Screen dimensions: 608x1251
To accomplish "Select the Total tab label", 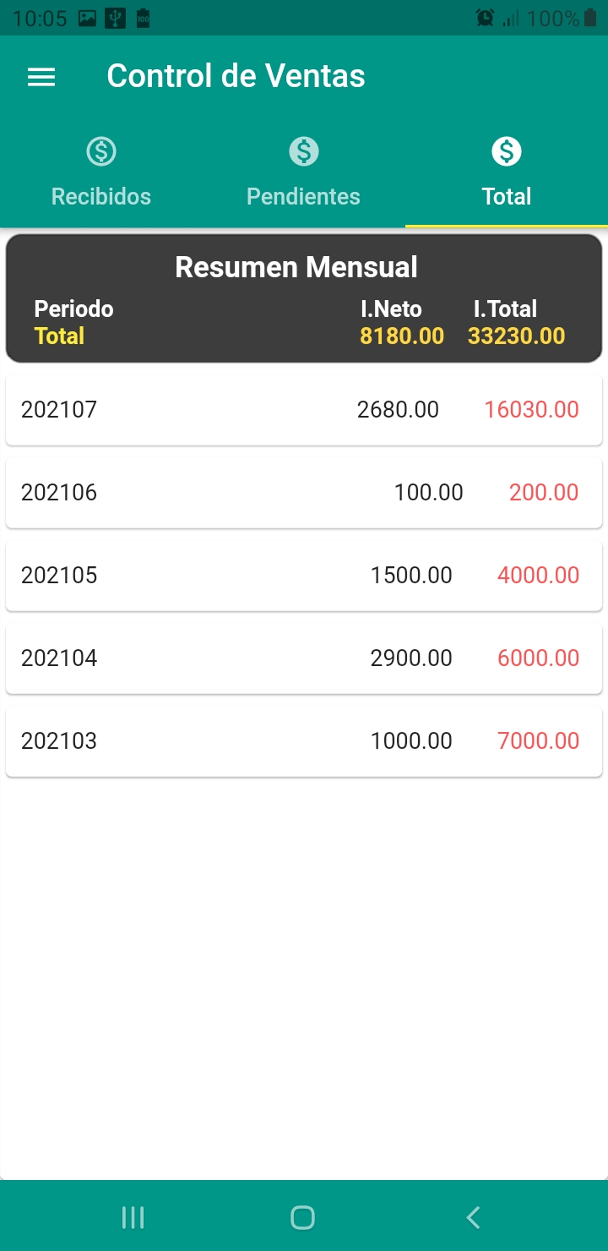I will (x=507, y=197).
